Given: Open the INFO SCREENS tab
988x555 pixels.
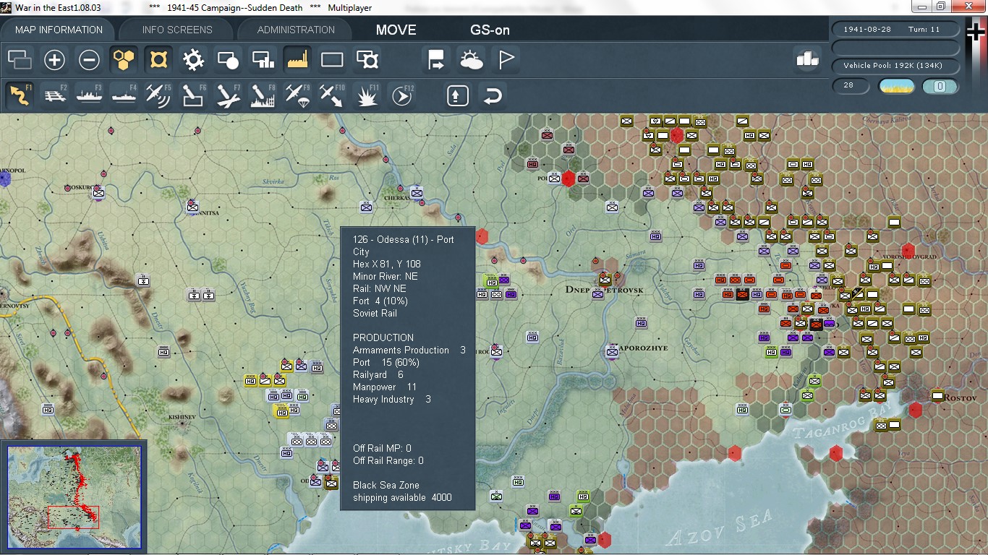Looking at the screenshot, I should click(177, 30).
